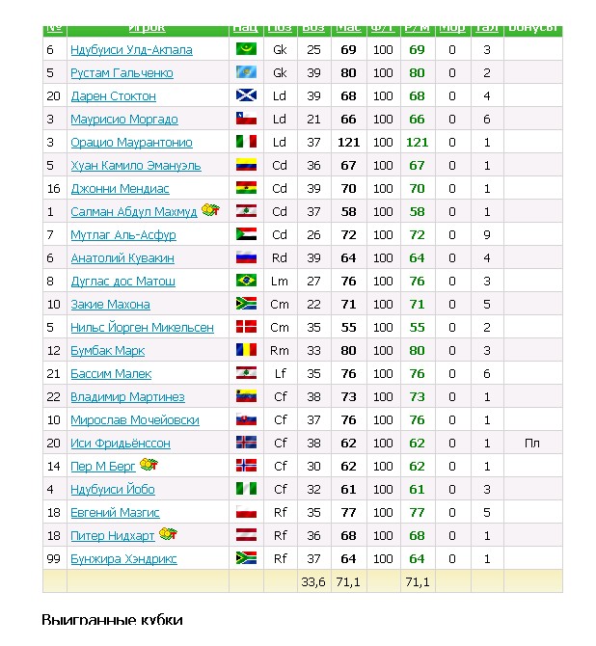This screenshot has width=596, height=646.
Task: Open player Рустам Гальченко profile link
Action: pyautogui.click(x=122, y=72)
